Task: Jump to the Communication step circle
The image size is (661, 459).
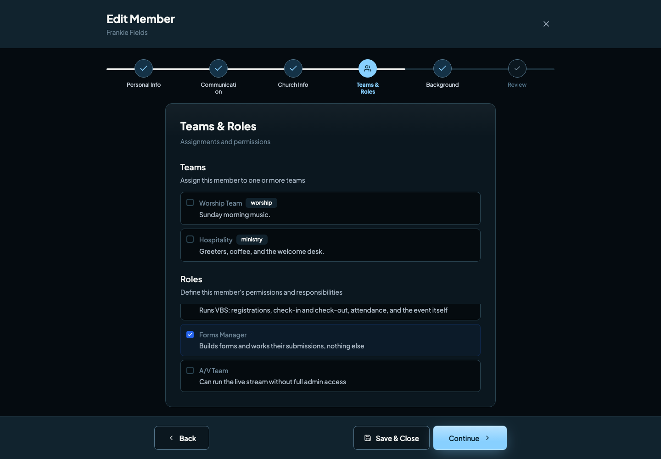Action: tap(218, 68)
